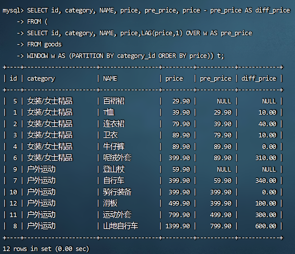
Task: Click the diff_price value 340.00
Action: point(266,181)
